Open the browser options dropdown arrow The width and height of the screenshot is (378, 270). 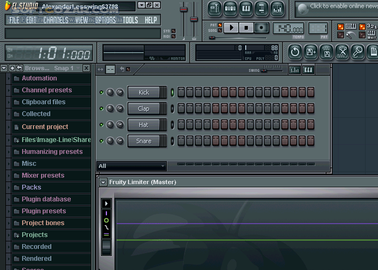[4, 68]
